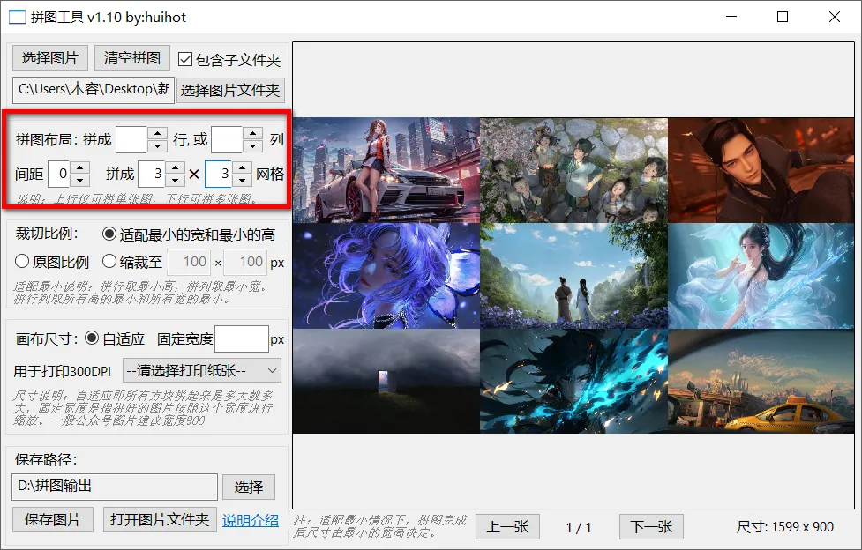Viewport: 862px width, 550px height.
Task: Click the app icon in title bar
Action: tap(18, 17)
